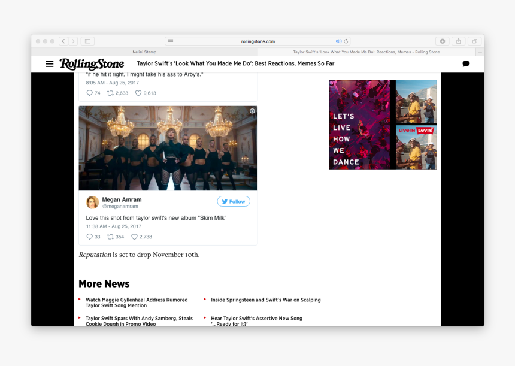Reply to the 8:05 AM tweet

pyautogui.click(x=89, y=93)
